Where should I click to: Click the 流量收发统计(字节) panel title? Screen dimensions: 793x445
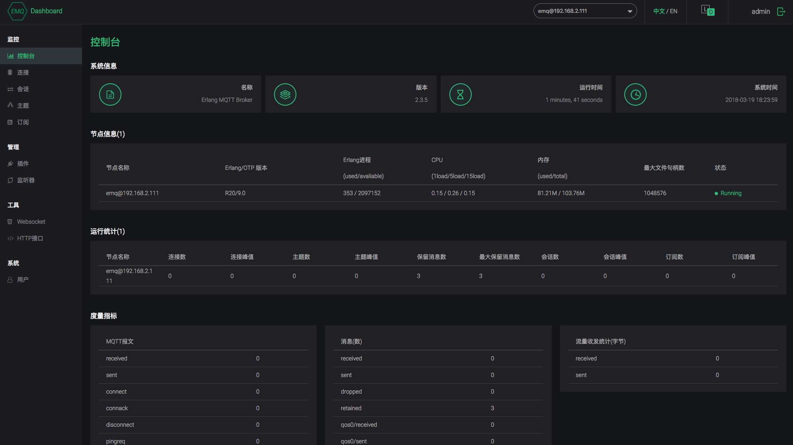pyautogui.click(x=601, y=341)
